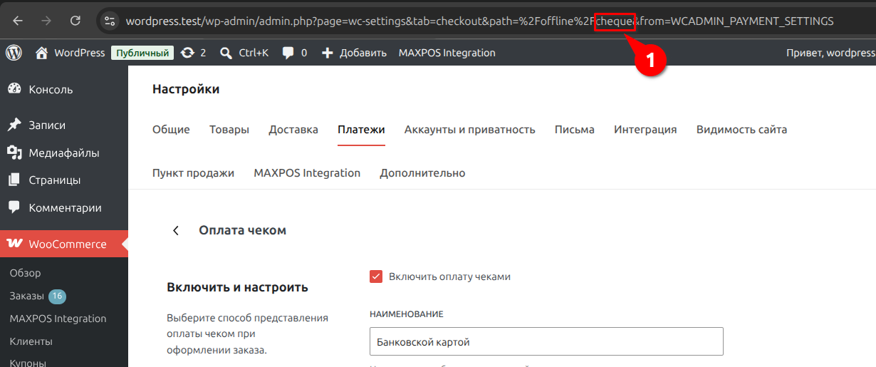The height and width of the screenshot is (367, 876).
Task: Open the updates icon showing 2
Action: tap(194, 53)
